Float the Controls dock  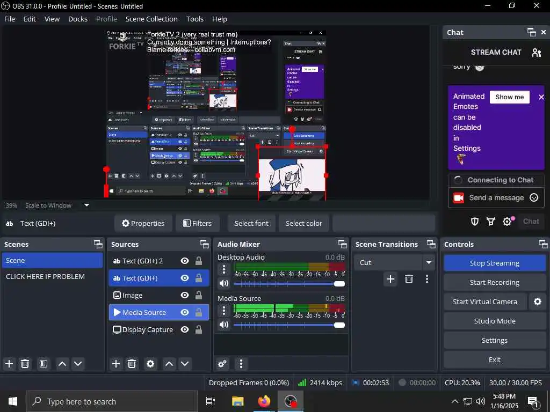544,244
